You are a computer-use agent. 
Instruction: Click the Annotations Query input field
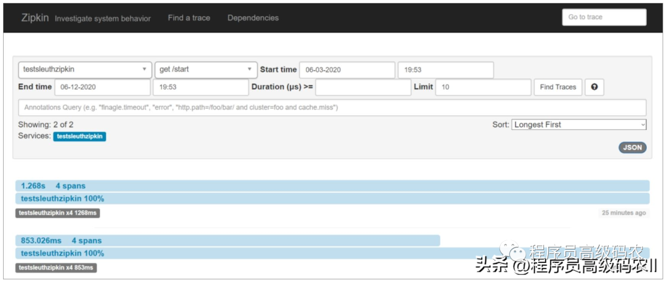[332, 107]
